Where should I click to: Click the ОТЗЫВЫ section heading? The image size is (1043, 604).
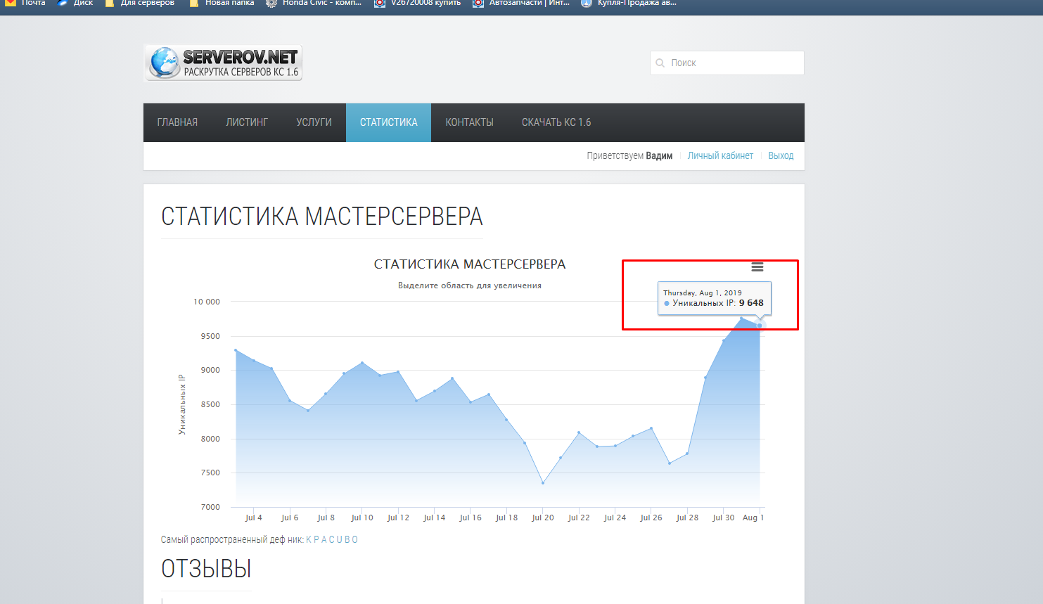coord(206,569)
